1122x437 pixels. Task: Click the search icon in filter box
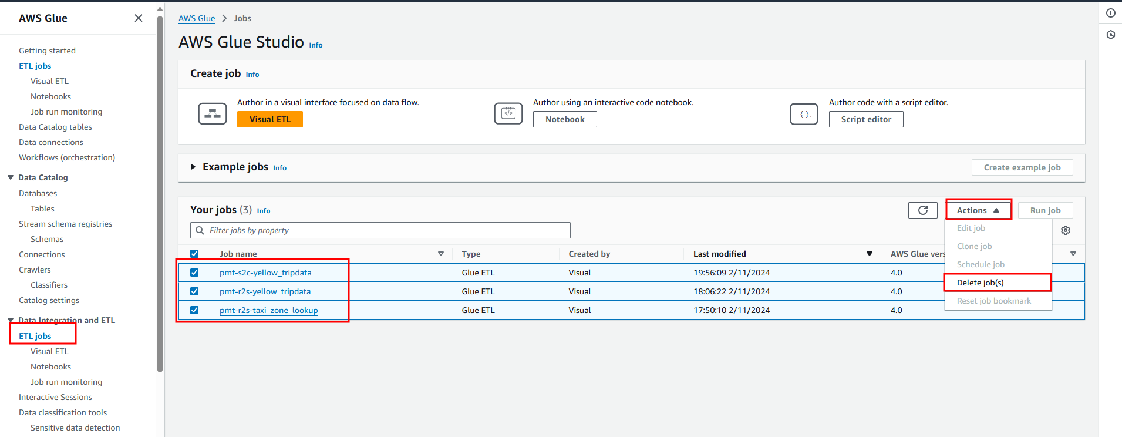[200, 230]
